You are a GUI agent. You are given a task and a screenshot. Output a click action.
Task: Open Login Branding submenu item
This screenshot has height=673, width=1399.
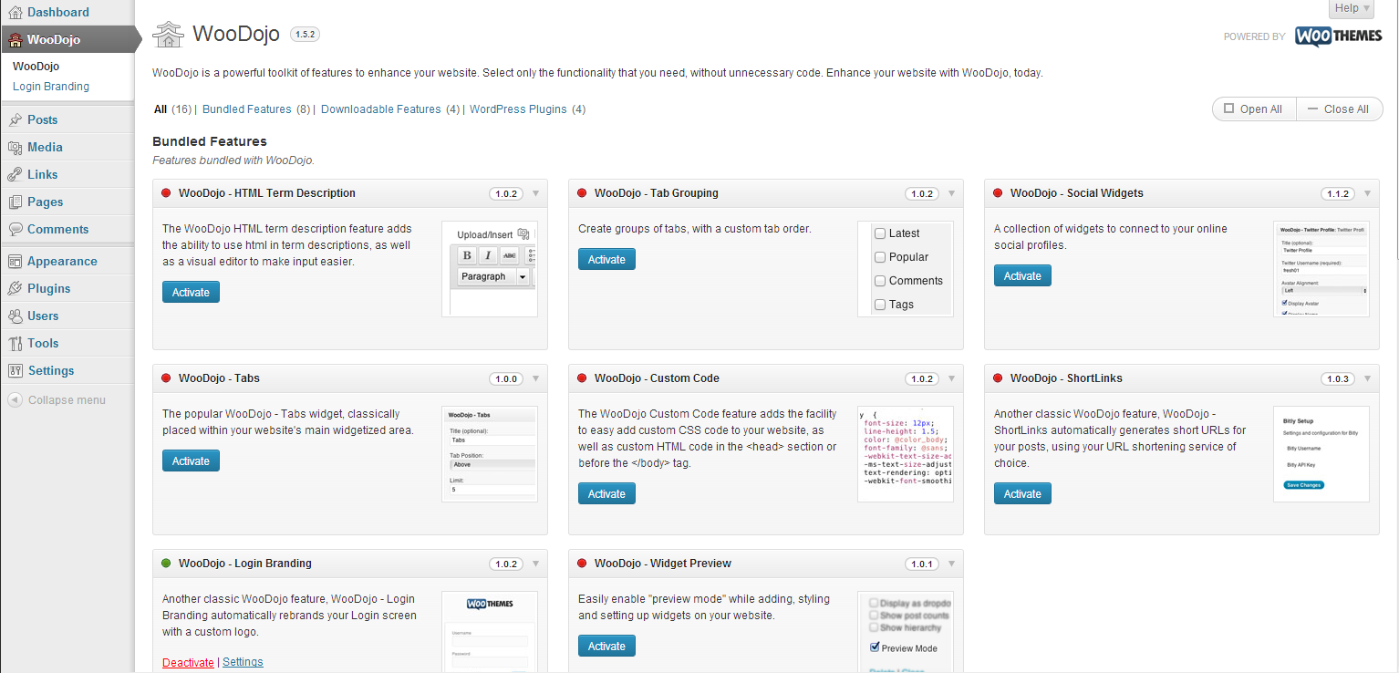(51, 87)
